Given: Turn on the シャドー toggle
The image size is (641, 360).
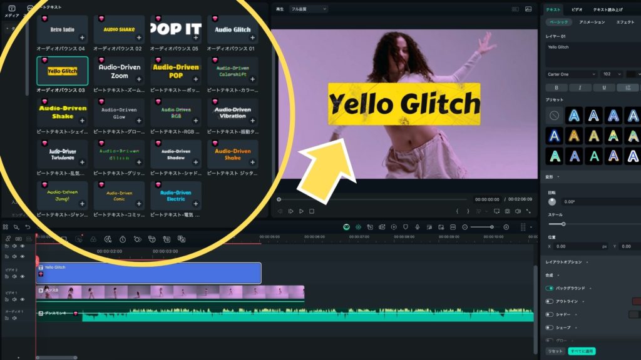Looking at the screenshot, I should (x=550, y=314).
